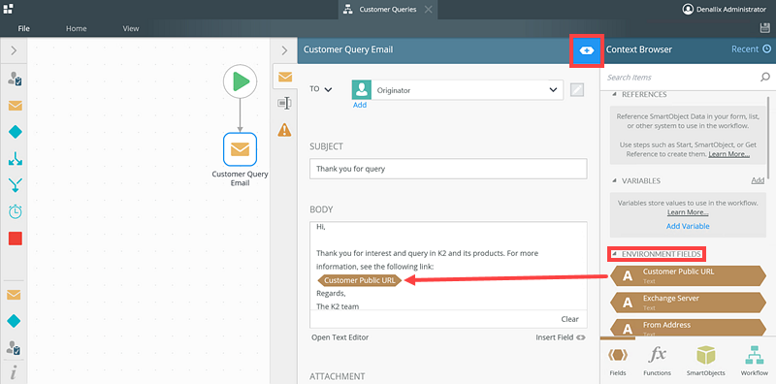Click the Save disk icon
Image resolution: width=776 pixels, height=384 pixels.
coord(764,28)
